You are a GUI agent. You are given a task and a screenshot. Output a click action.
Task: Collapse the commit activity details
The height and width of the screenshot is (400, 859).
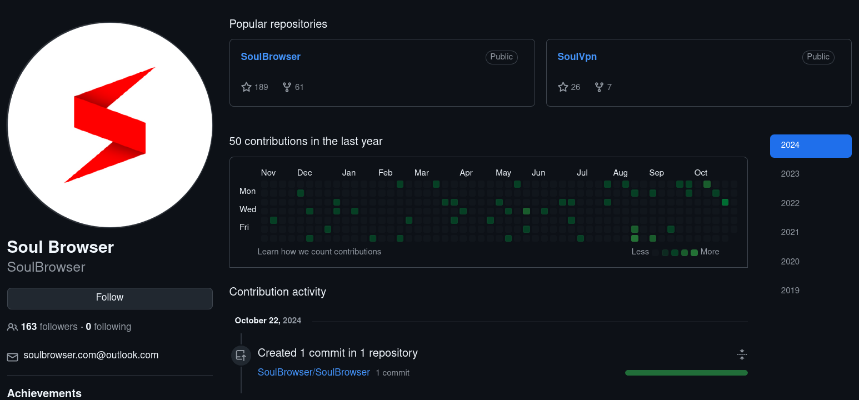coord(742,354)
